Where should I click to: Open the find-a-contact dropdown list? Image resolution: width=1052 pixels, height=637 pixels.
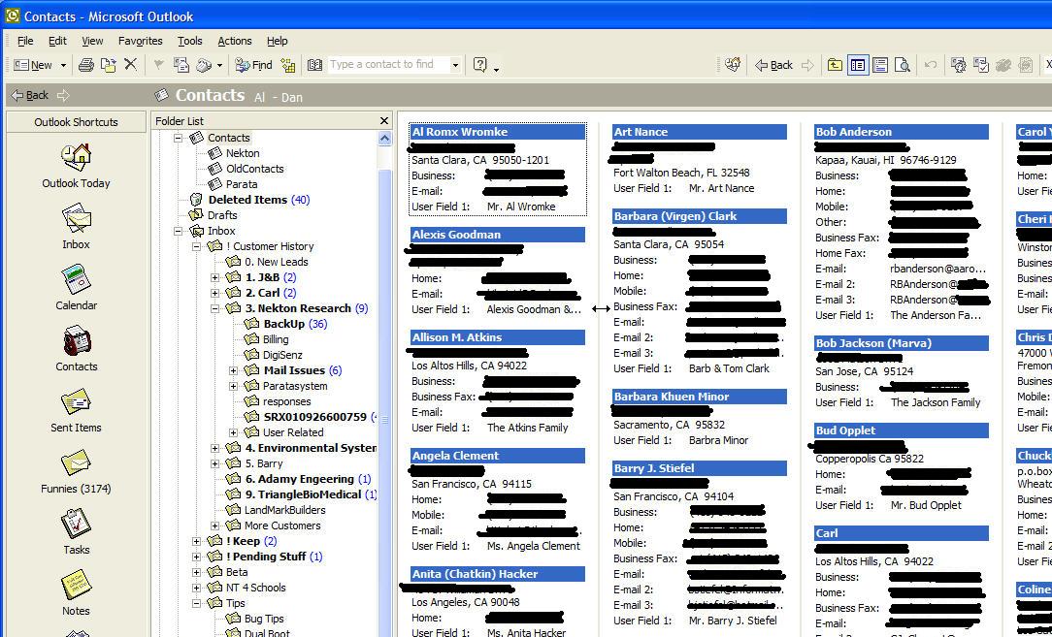[455, 65]
